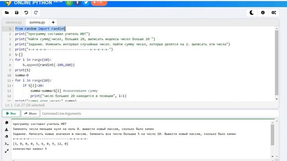
Task: Switch to the summa.py tab
Action: point(37,22)
